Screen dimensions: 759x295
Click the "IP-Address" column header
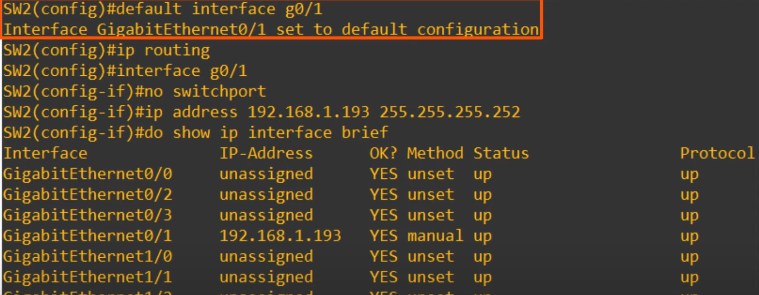coord(266,154)
